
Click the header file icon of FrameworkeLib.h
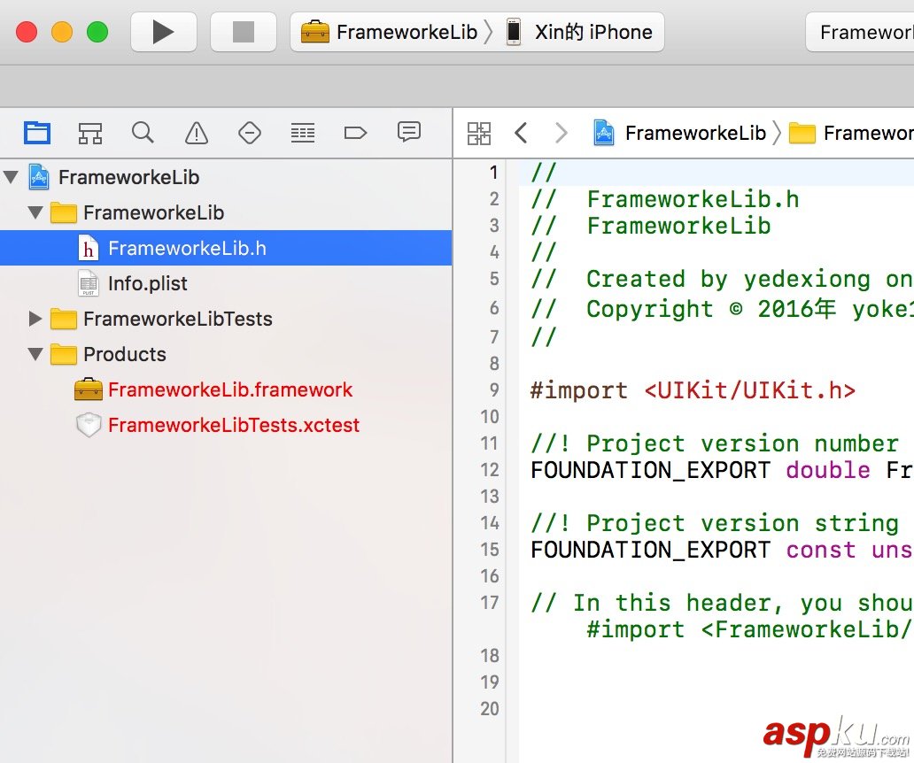(88, 248)
